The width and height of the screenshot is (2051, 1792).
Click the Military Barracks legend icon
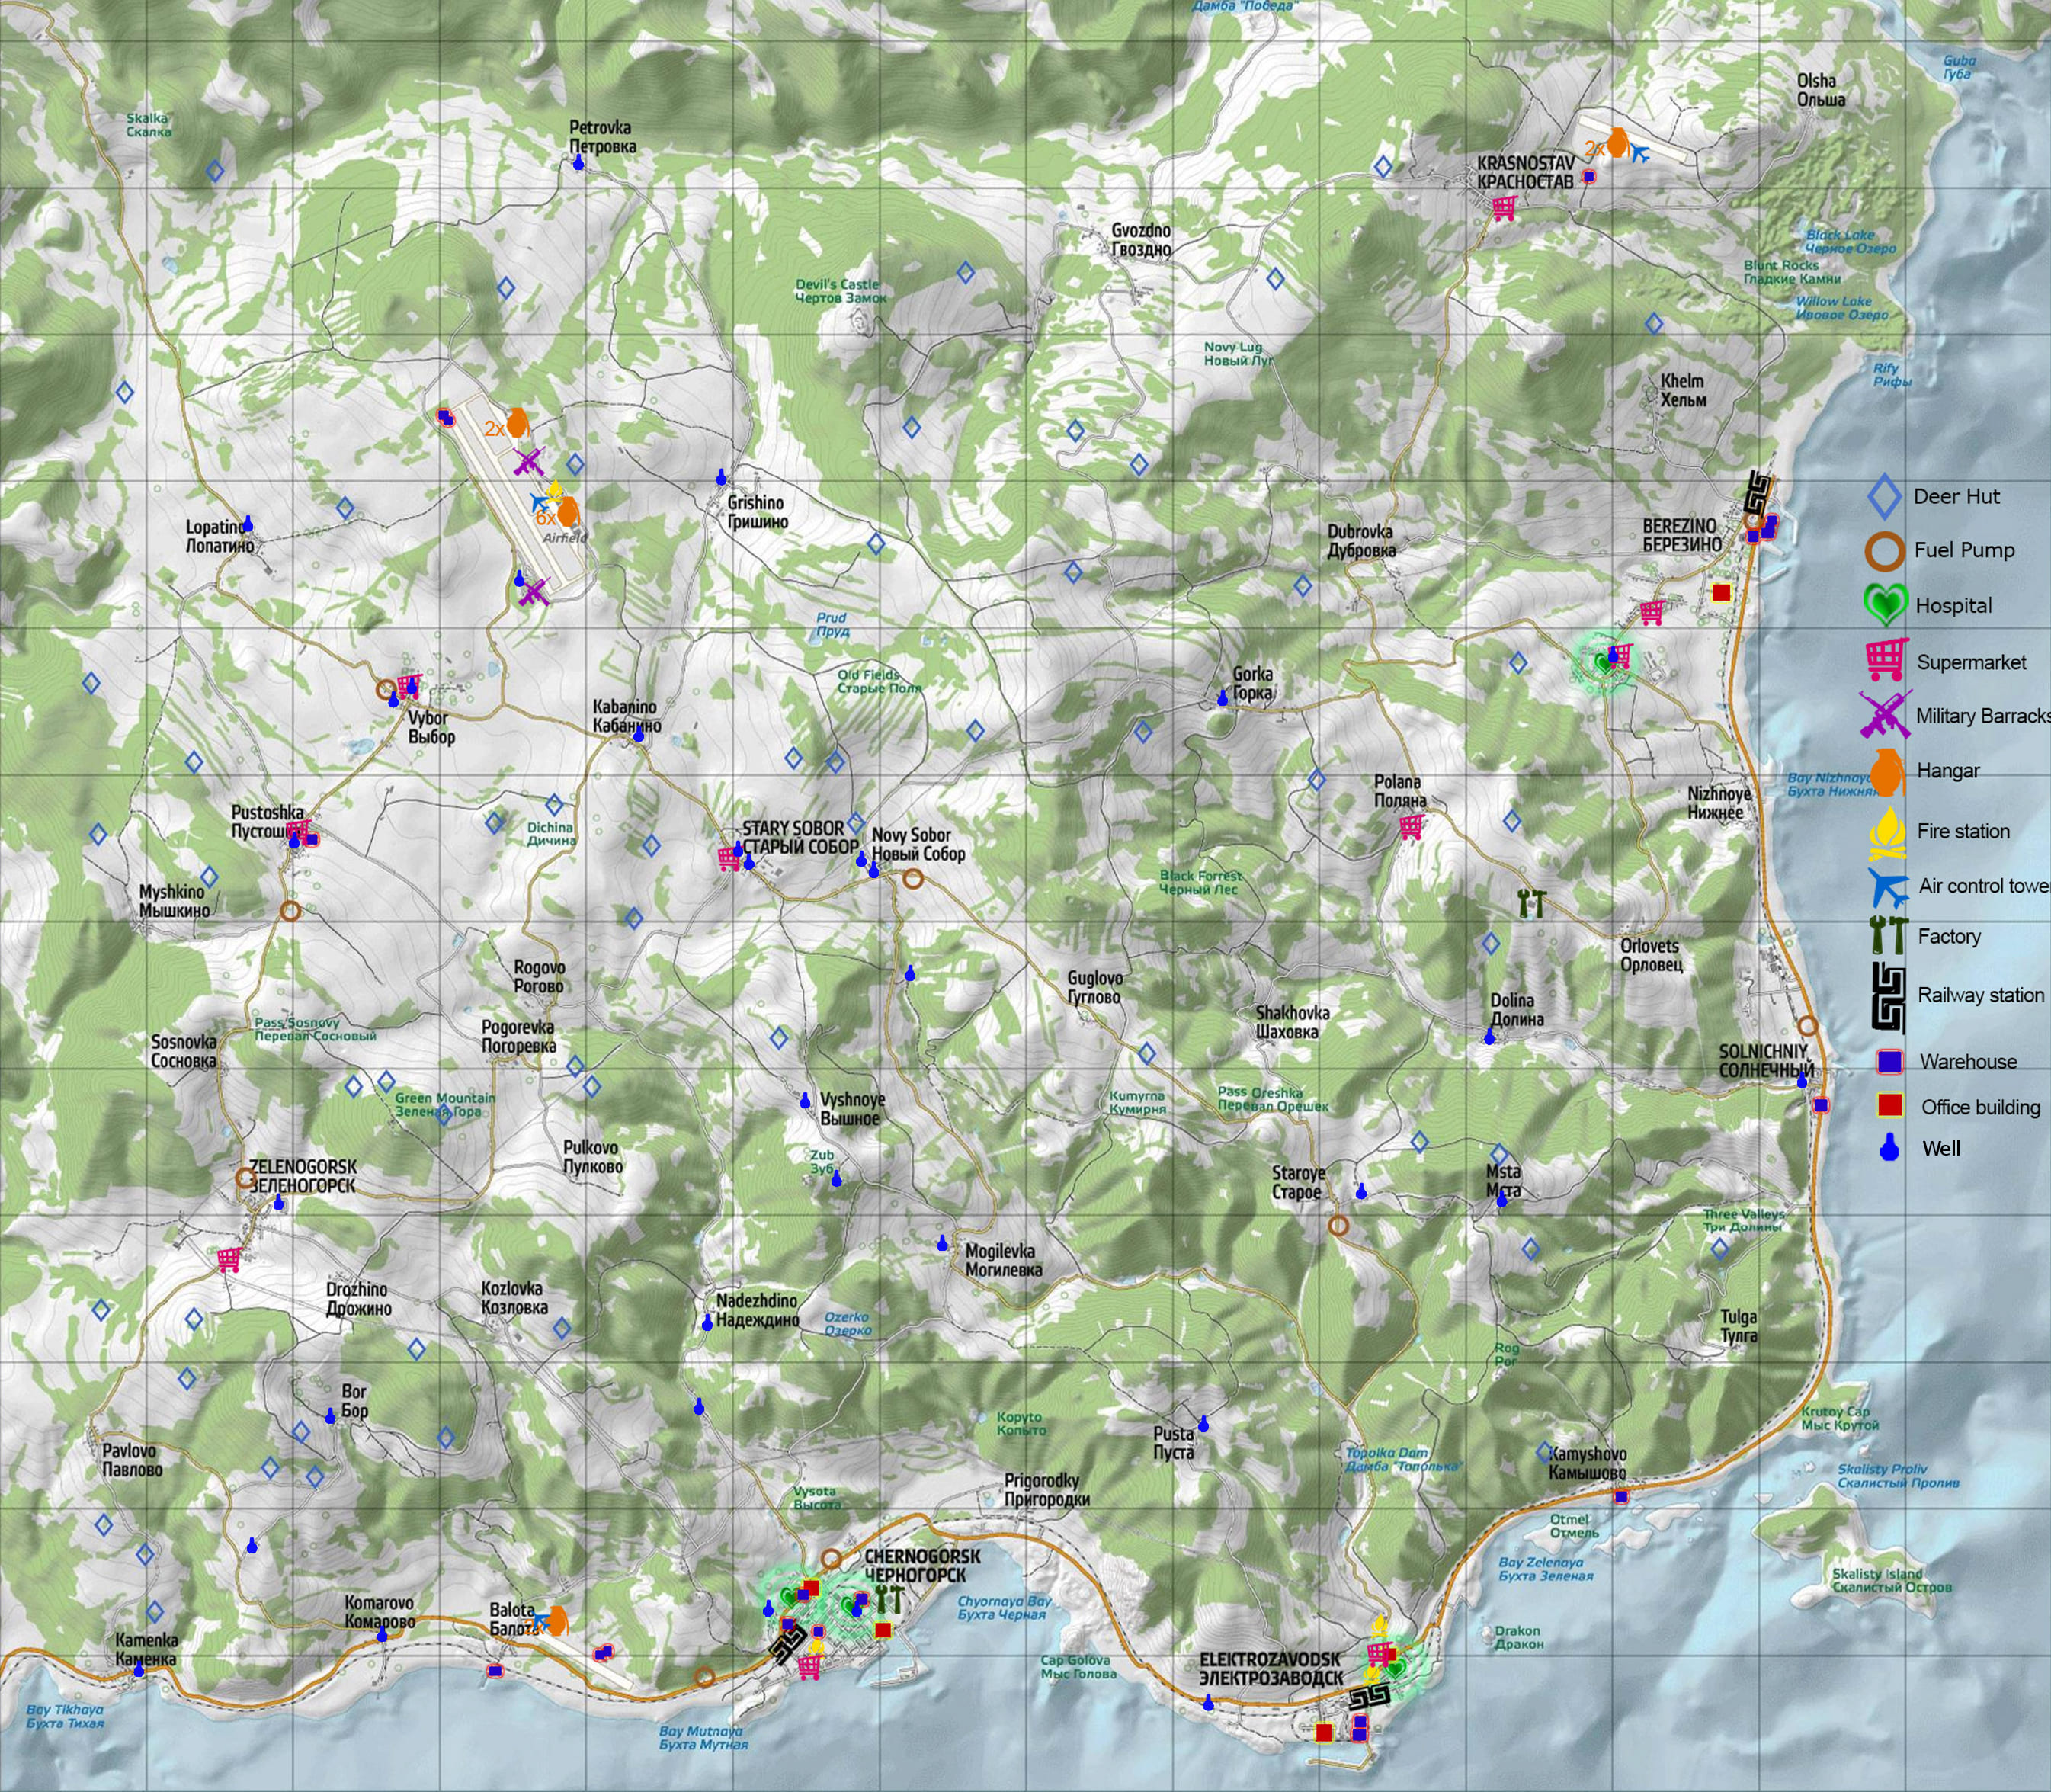[x=1885, y=715]
